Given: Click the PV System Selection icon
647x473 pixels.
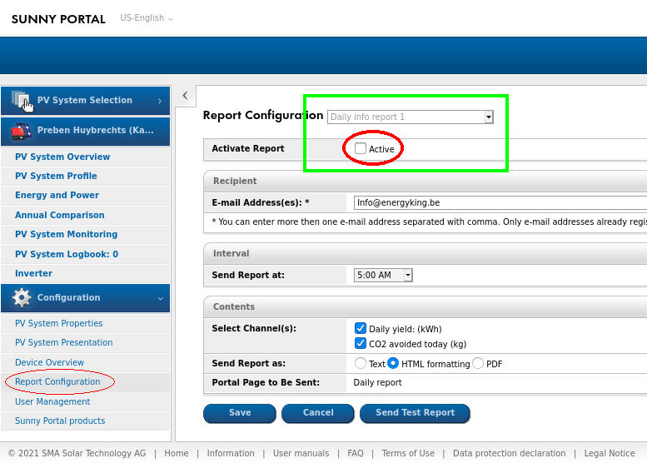Looking at the screenshot, I should [x=21, y=100].
